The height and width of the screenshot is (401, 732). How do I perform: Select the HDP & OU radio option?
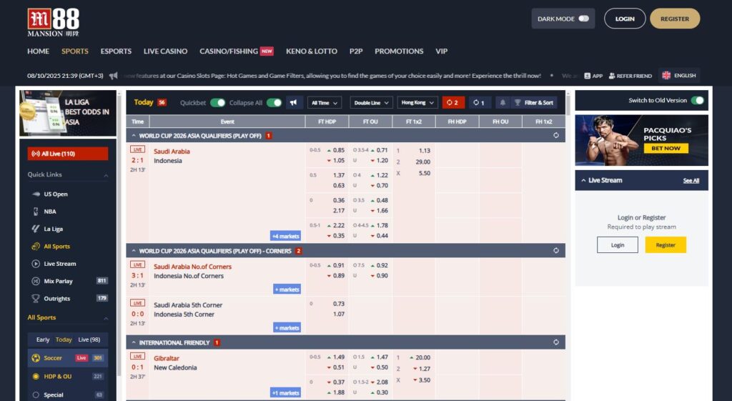pos(36,376)
